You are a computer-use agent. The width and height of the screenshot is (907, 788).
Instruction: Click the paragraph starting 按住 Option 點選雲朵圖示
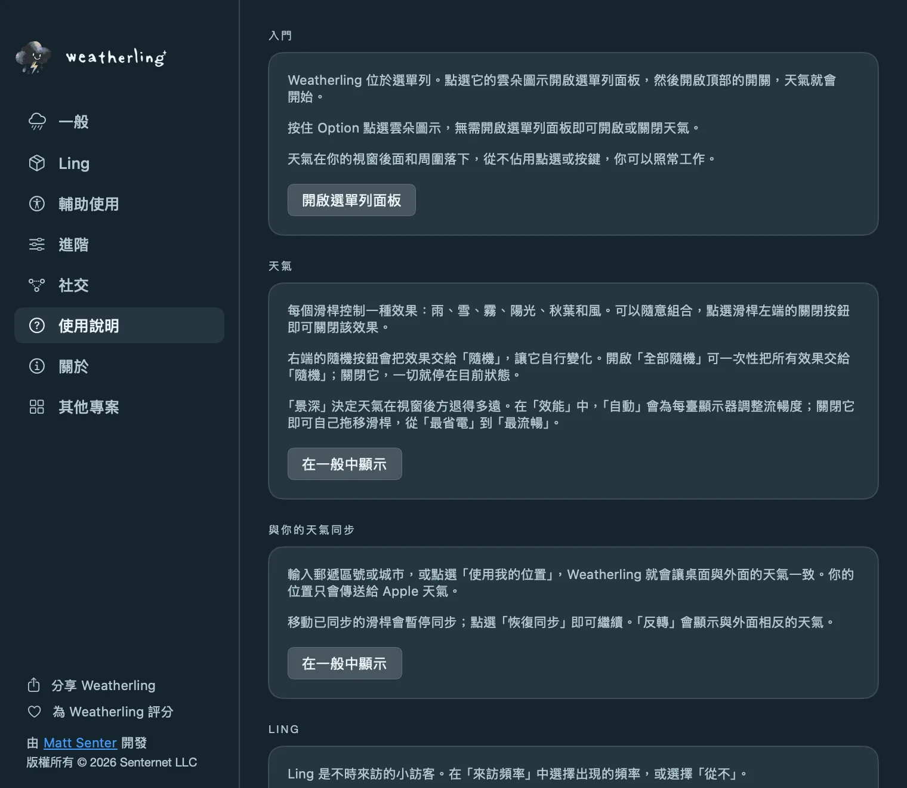tap(493, 128)
